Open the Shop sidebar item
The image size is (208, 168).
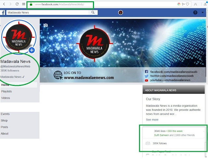click(4, 121)
